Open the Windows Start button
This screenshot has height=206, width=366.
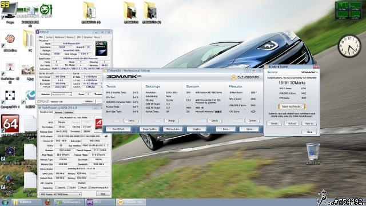click(x=5, y=202)
